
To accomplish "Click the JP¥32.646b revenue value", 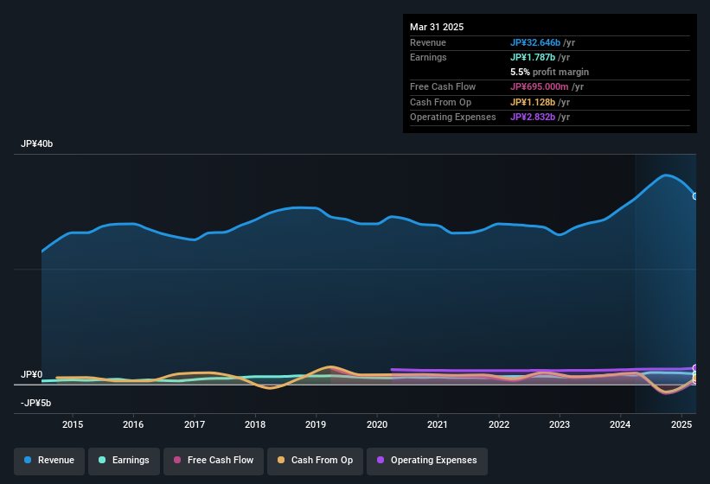I will pyautogui.click(x=535, y=42).
